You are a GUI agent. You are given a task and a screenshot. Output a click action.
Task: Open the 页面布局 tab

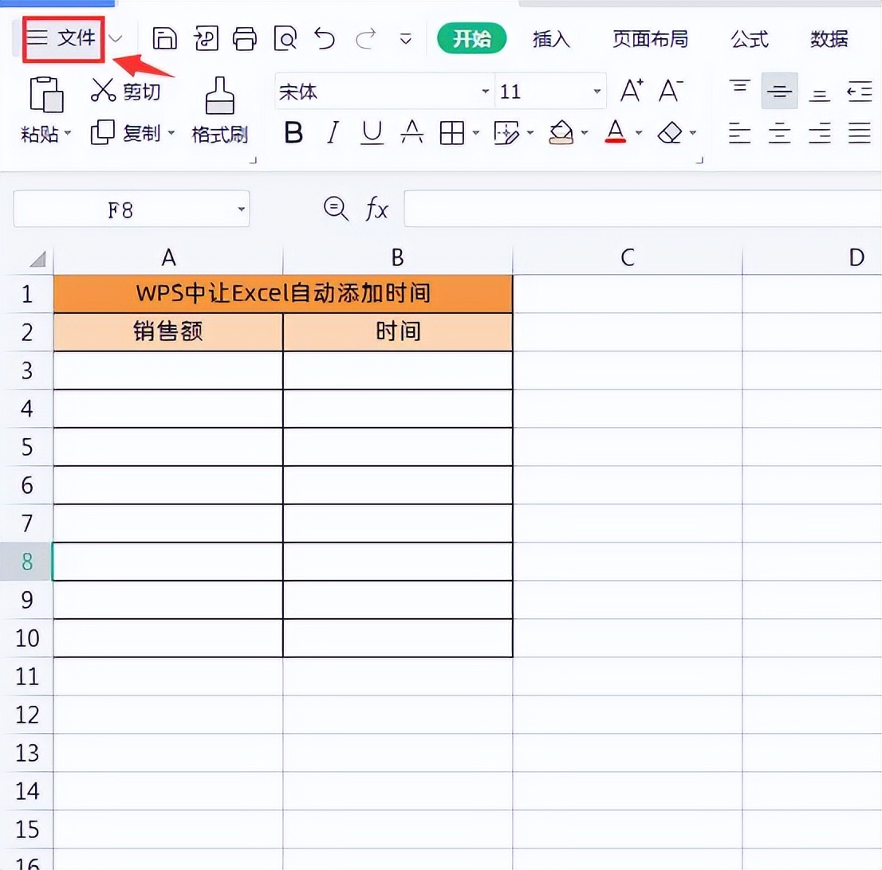650,39
